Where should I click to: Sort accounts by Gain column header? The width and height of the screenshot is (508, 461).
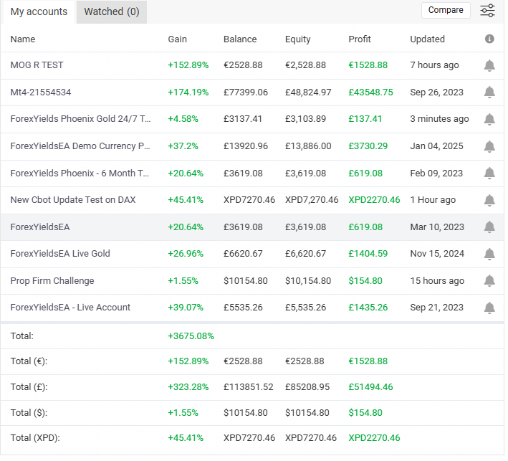pyautogui.click(x=177, y=39)
